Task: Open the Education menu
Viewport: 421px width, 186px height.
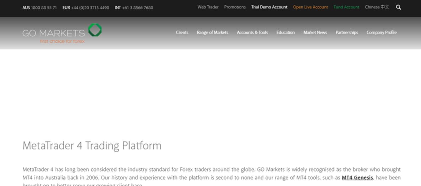Action: (x=285, y=33)
